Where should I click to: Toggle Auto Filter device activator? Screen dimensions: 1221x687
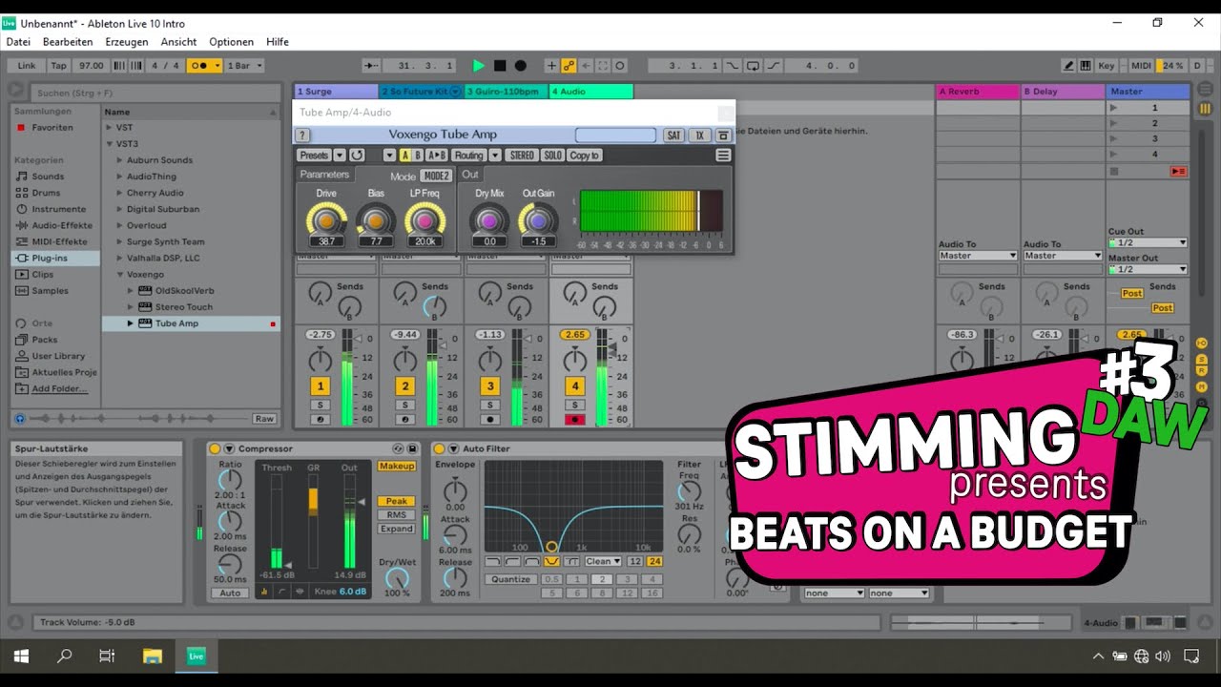point(440,448)
